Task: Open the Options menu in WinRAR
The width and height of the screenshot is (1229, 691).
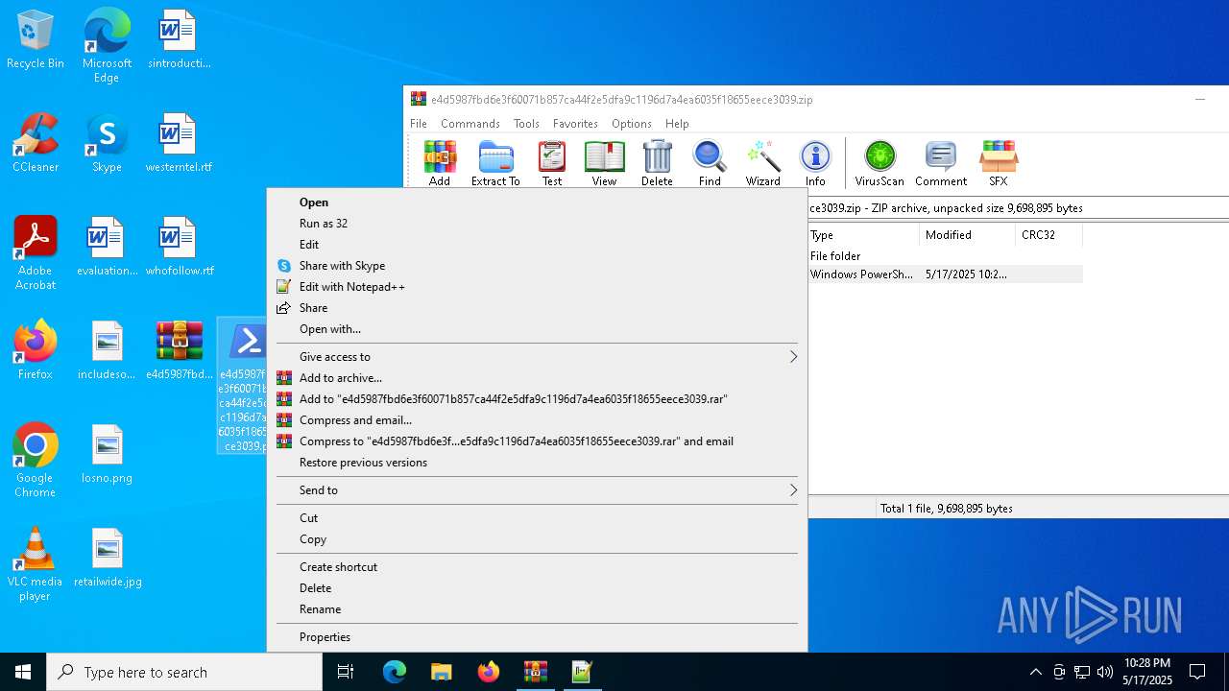Action: point(632,124)
